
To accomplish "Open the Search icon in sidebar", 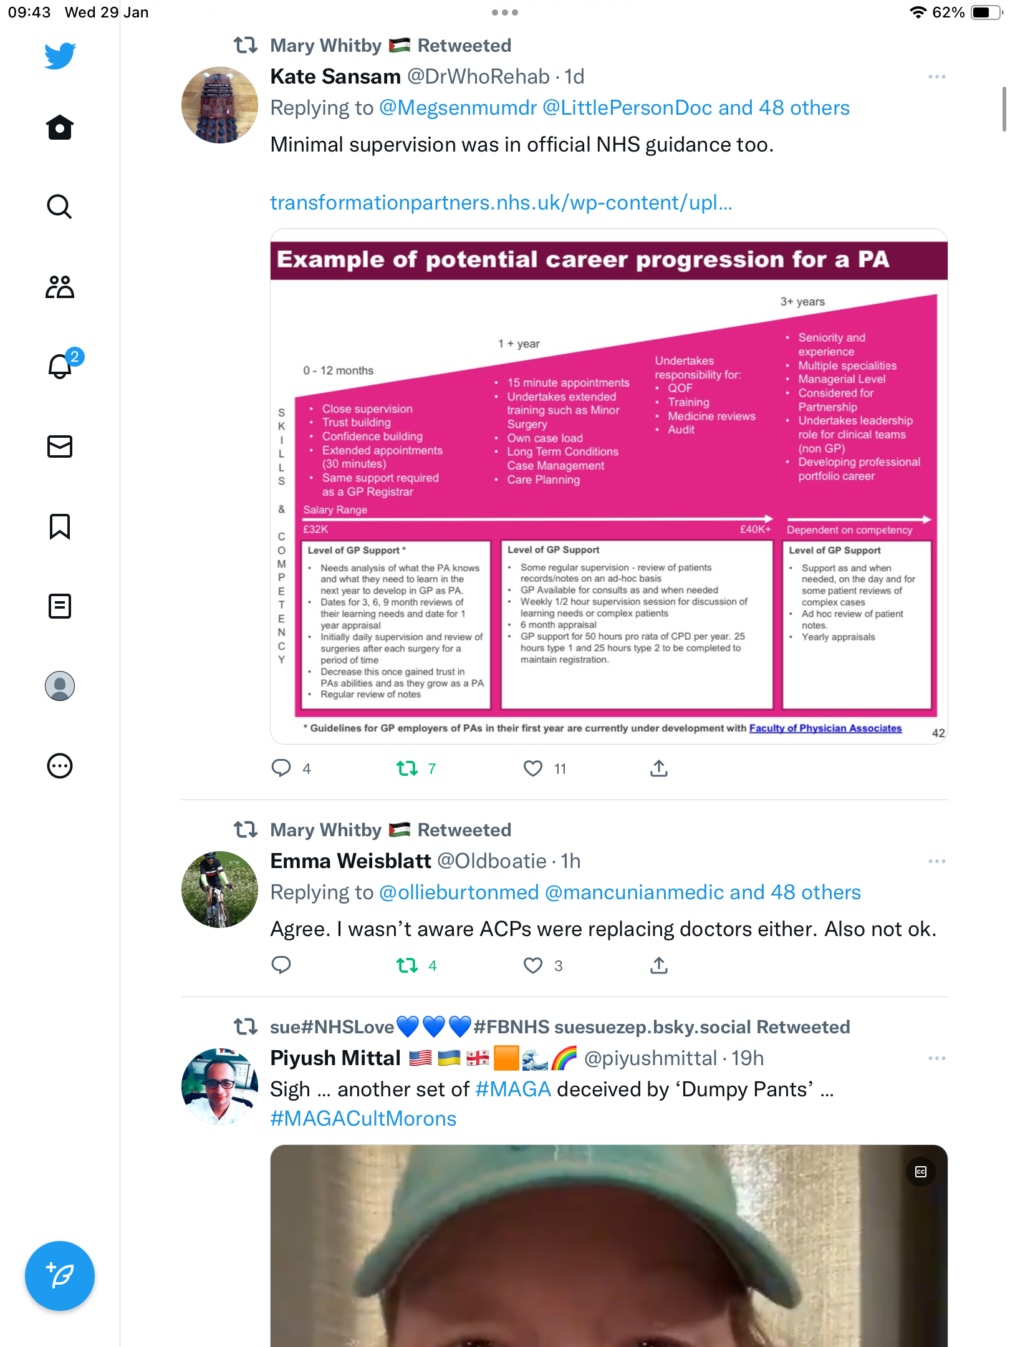I will (x=60, y=206).
